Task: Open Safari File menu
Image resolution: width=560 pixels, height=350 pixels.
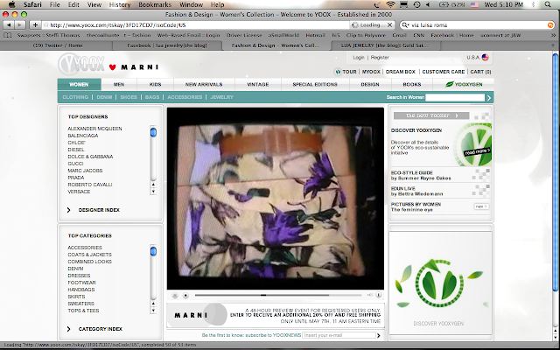Action: [54, 4]
